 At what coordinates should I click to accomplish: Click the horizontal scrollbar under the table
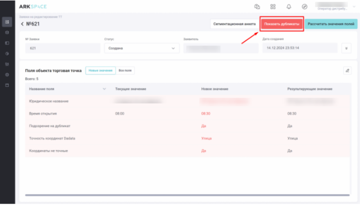coord(187,195)
